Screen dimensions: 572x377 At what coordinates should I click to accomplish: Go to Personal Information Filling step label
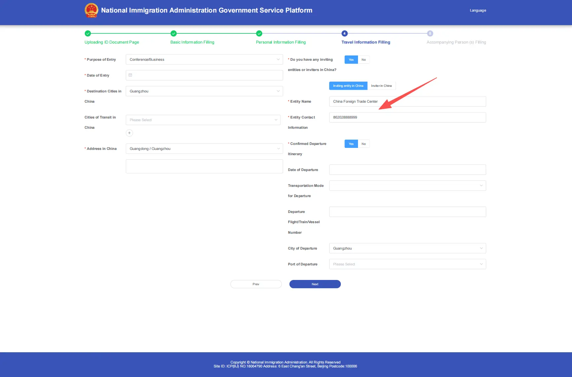pyautogui.click(x=281, y=42)
